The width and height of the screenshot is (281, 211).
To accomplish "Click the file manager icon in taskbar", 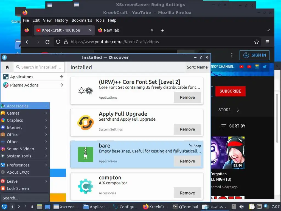I will pyautogui.click(x=40, y=207).
